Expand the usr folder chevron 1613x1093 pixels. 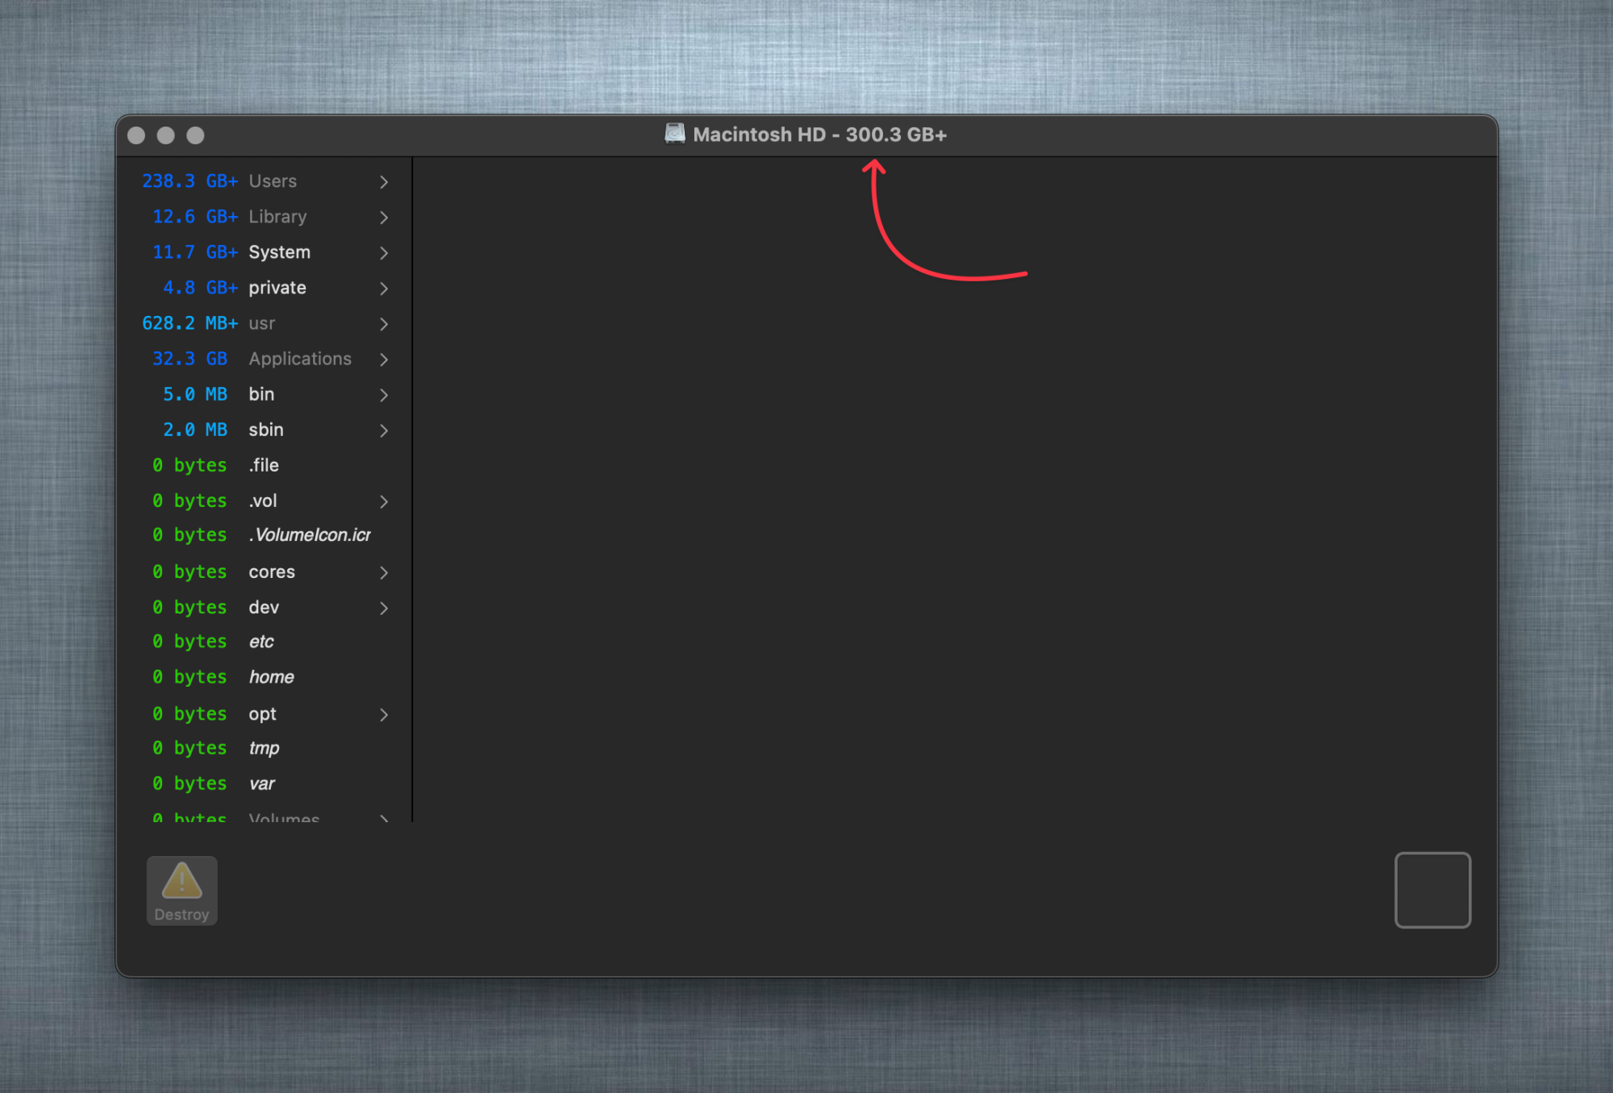384,324
